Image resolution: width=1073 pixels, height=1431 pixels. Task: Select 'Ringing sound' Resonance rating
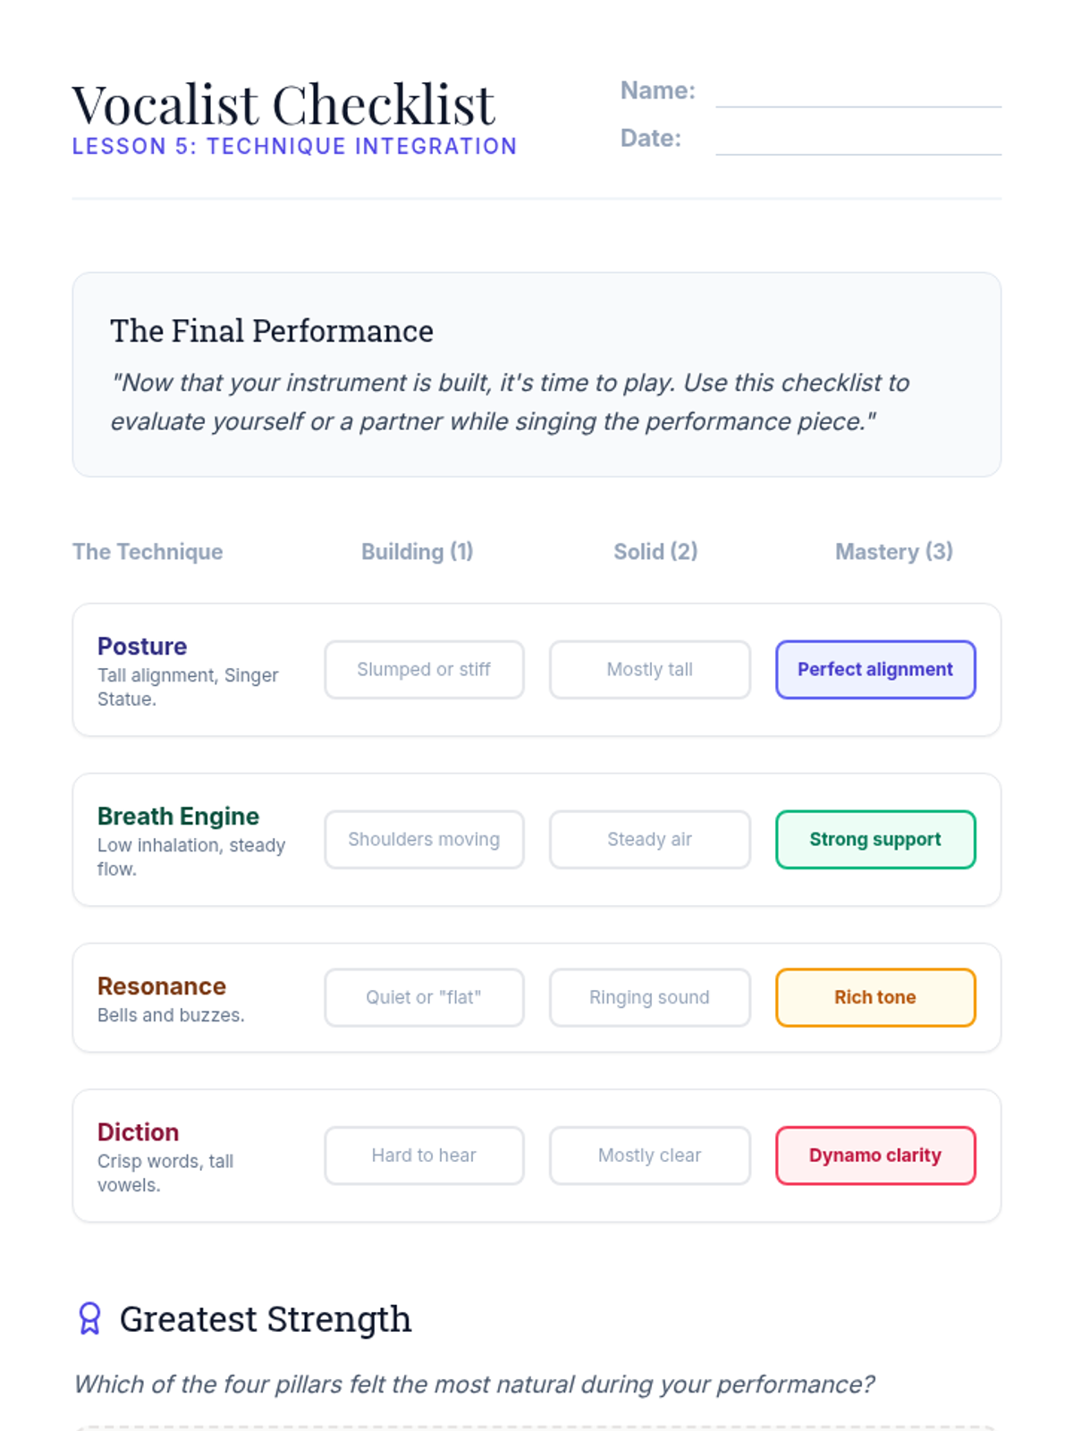click(649, 997)
